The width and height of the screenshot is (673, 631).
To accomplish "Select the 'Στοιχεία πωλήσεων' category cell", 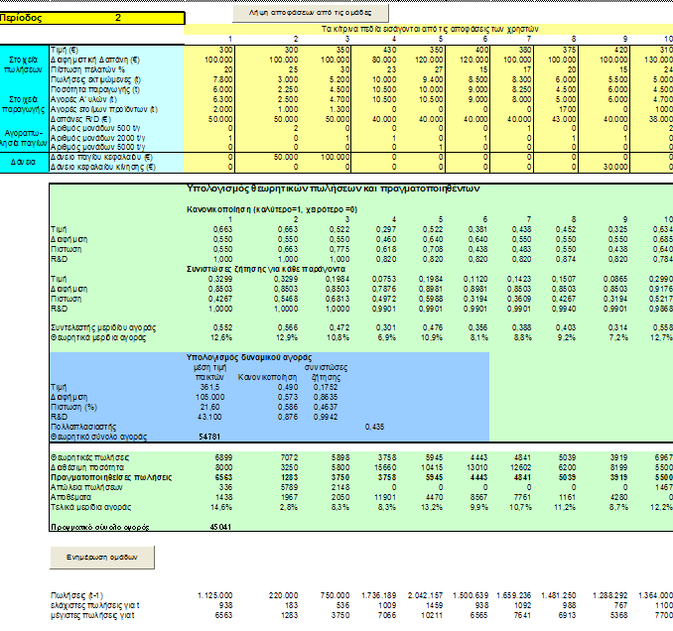I will tap(24, 64).
